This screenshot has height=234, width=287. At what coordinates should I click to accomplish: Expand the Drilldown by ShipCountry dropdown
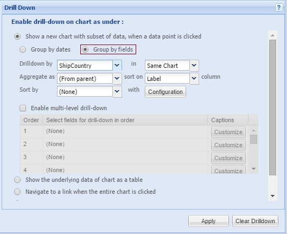pos(117,65)
